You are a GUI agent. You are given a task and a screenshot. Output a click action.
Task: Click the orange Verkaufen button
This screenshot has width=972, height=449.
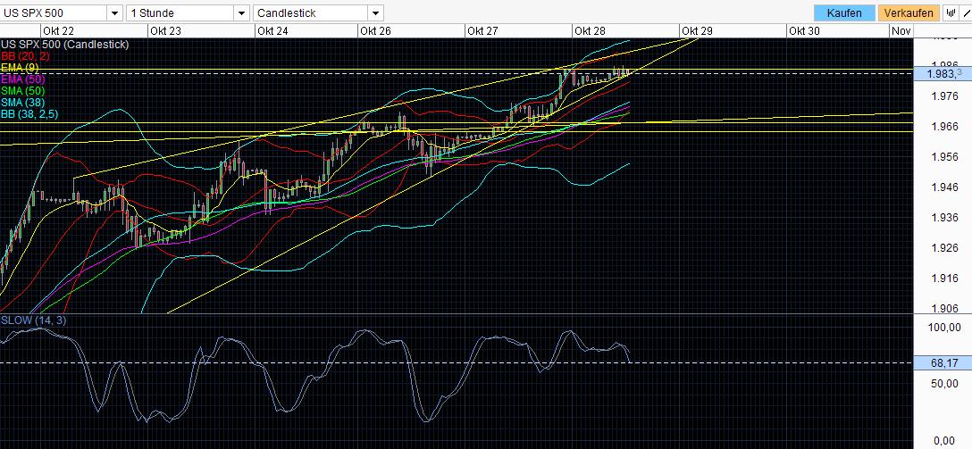[x=909, y=13]
